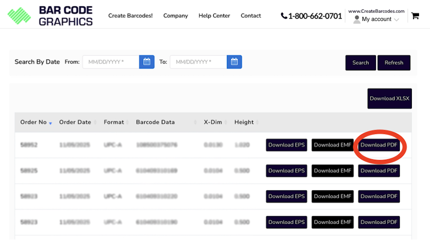Click the Bar Code Graphics logo
Viewport: 430px width, 240px height.
(50, 16)
